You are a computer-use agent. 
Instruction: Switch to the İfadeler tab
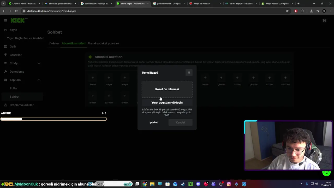(54, 43)
